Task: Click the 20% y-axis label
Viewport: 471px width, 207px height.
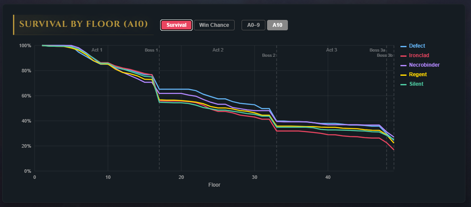Action: point(26,146)
